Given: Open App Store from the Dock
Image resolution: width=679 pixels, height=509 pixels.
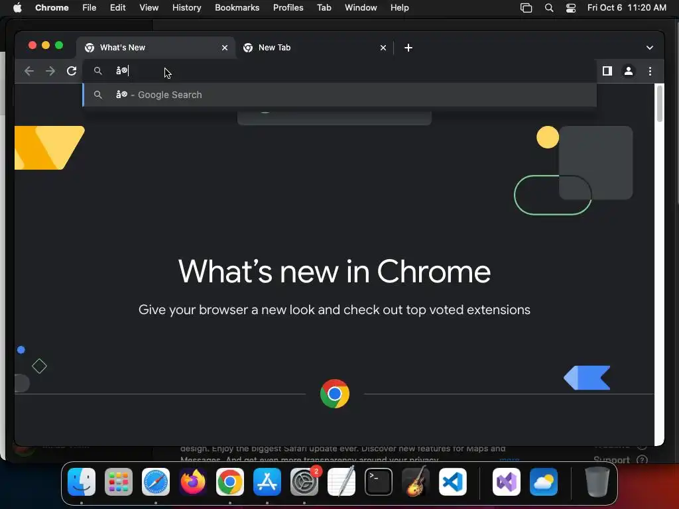Looking at the screenshot, I should tap(267, 482).
